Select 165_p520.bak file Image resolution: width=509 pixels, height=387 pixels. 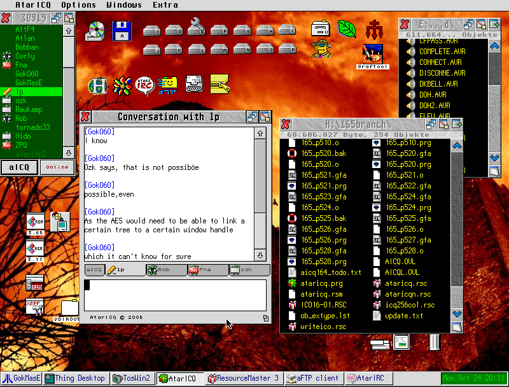317,153
